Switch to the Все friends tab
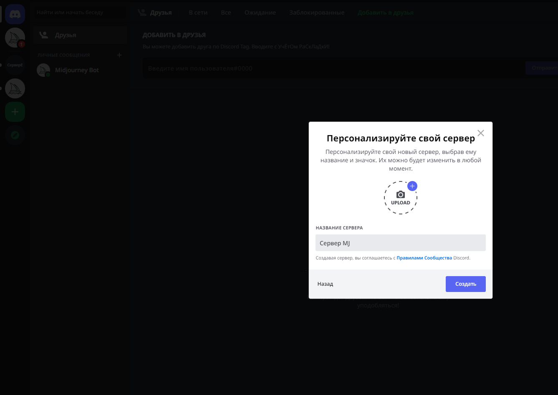558x395 pixels. pyautogui.click(x=226, y=13)
